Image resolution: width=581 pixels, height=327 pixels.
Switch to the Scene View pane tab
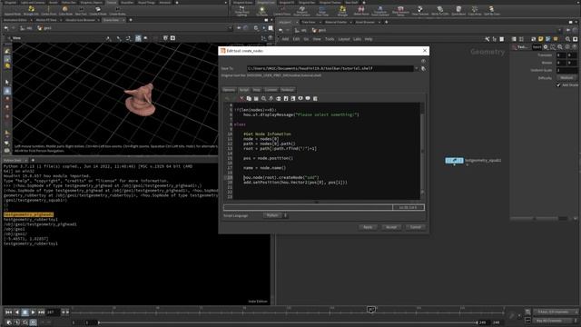click(x=111, y=20)
